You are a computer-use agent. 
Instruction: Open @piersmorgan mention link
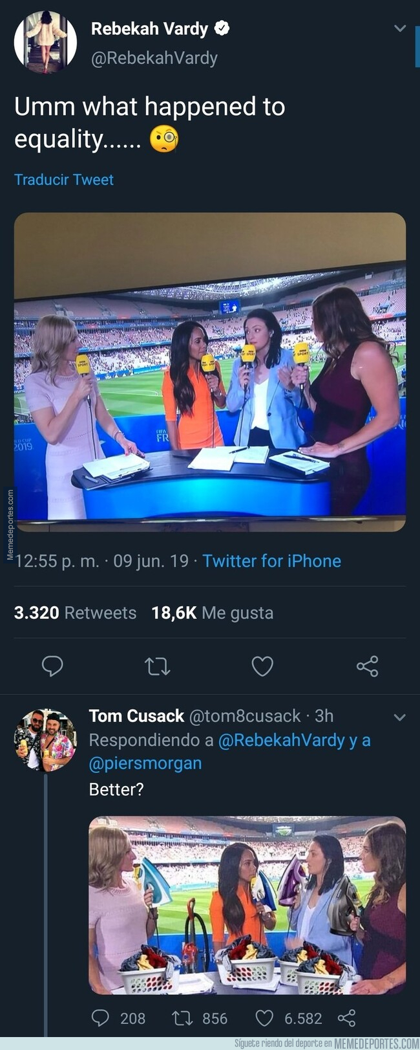(x=145, y=763)
